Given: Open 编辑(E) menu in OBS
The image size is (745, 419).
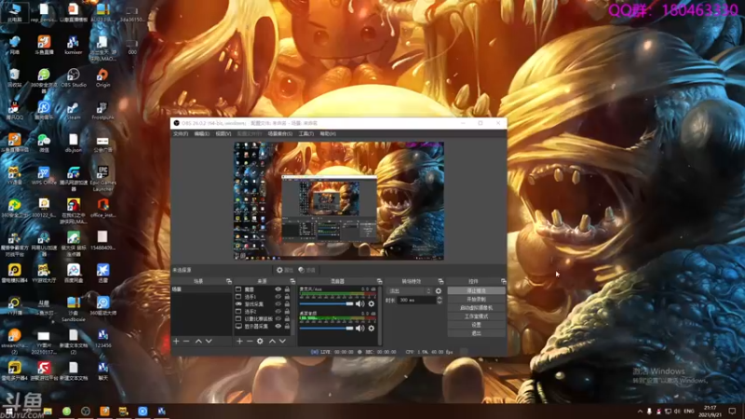Looking at the screenshot, I should 202,134.
